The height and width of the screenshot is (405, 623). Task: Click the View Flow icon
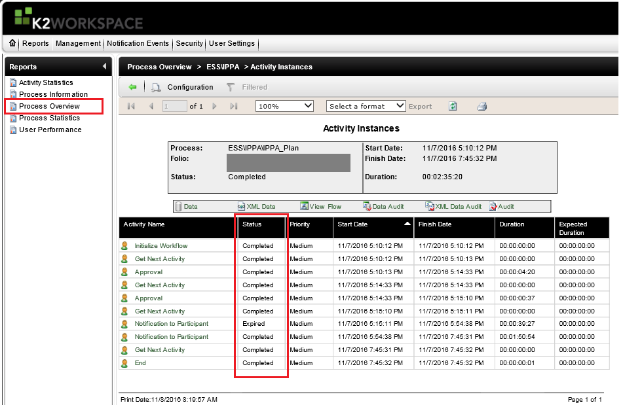321,206
